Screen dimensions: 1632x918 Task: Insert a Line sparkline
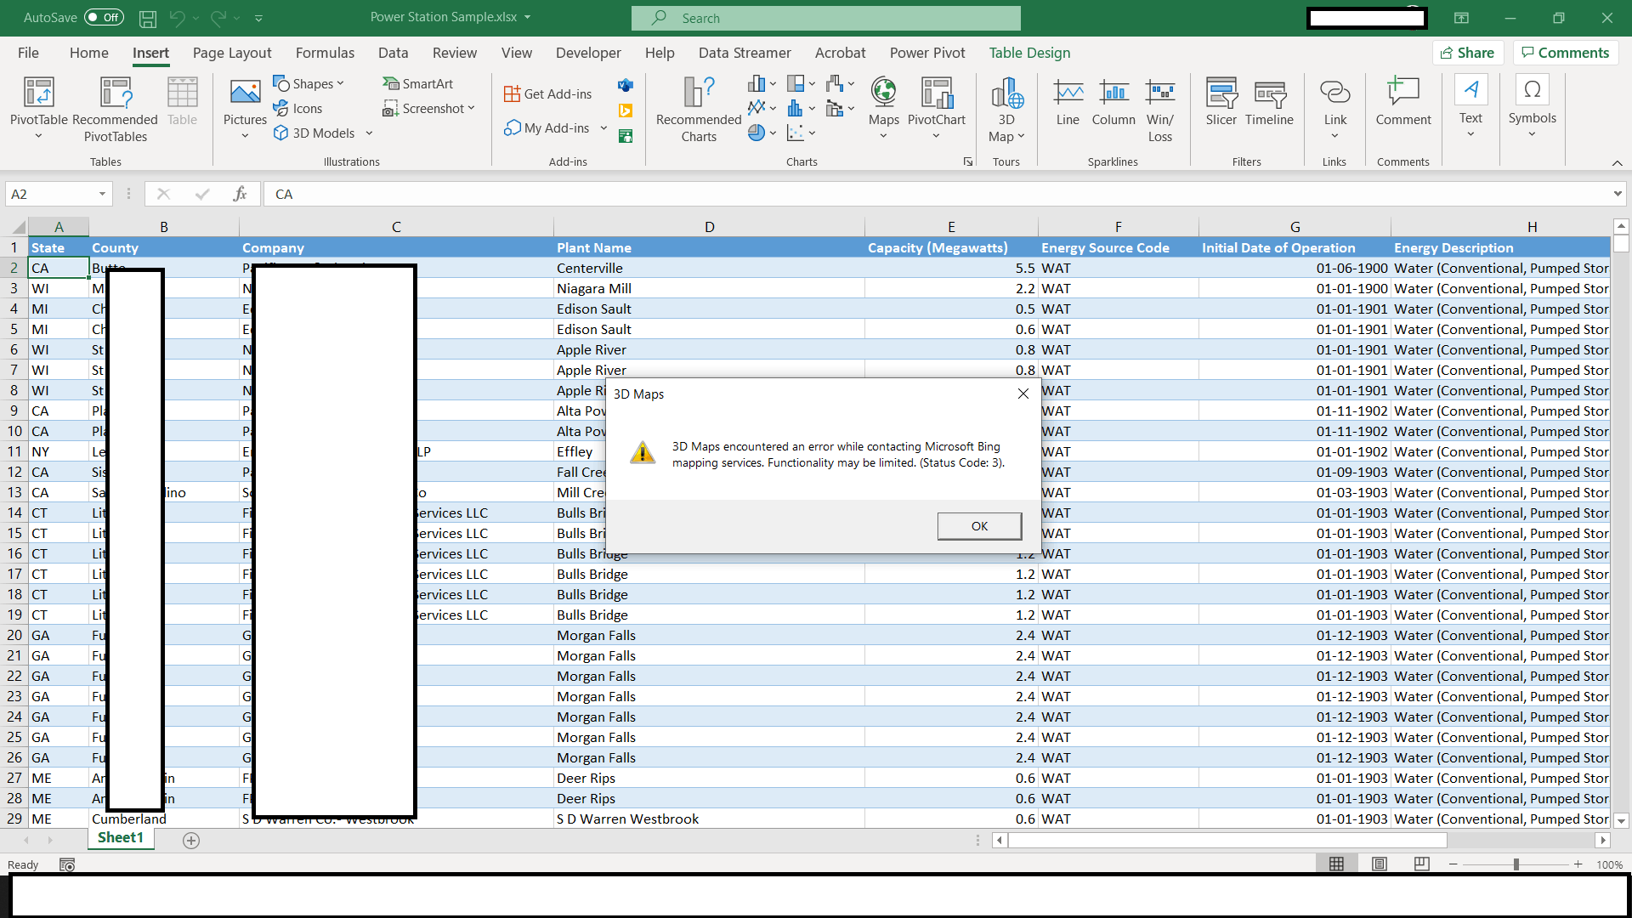(x=1068, y=93)
